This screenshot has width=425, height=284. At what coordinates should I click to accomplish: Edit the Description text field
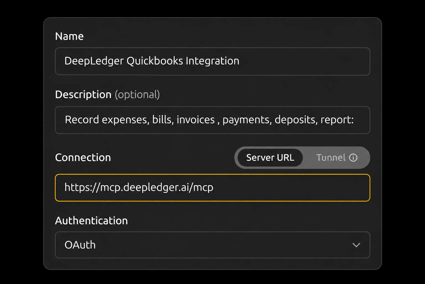click(212, 120)
